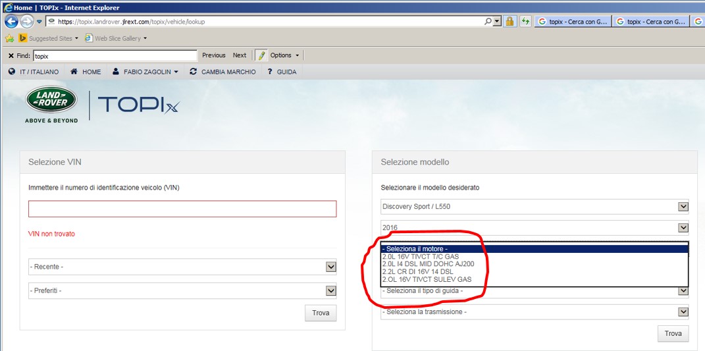Open the 2016 year dropdown

click(x=535, y=228)
